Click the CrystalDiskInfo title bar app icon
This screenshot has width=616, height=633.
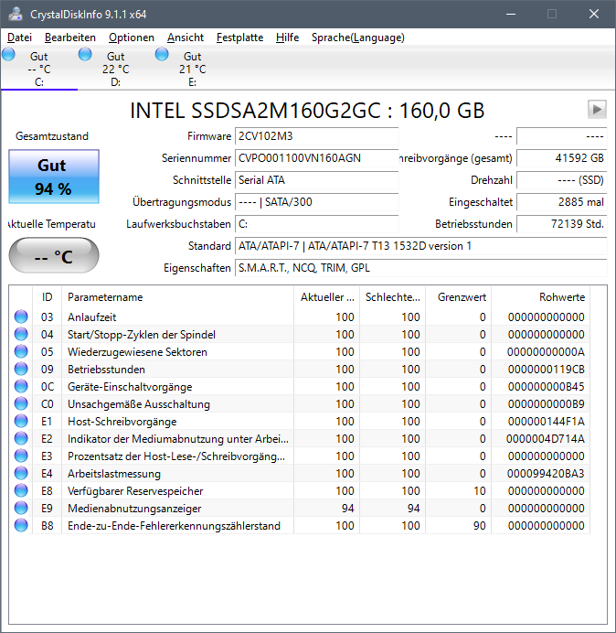click(16, 14)
